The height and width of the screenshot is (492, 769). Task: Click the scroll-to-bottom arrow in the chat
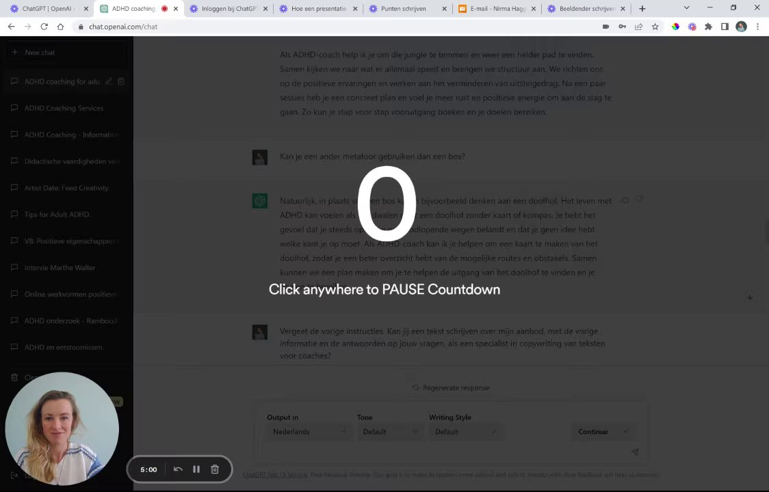(x=750, y=297)
